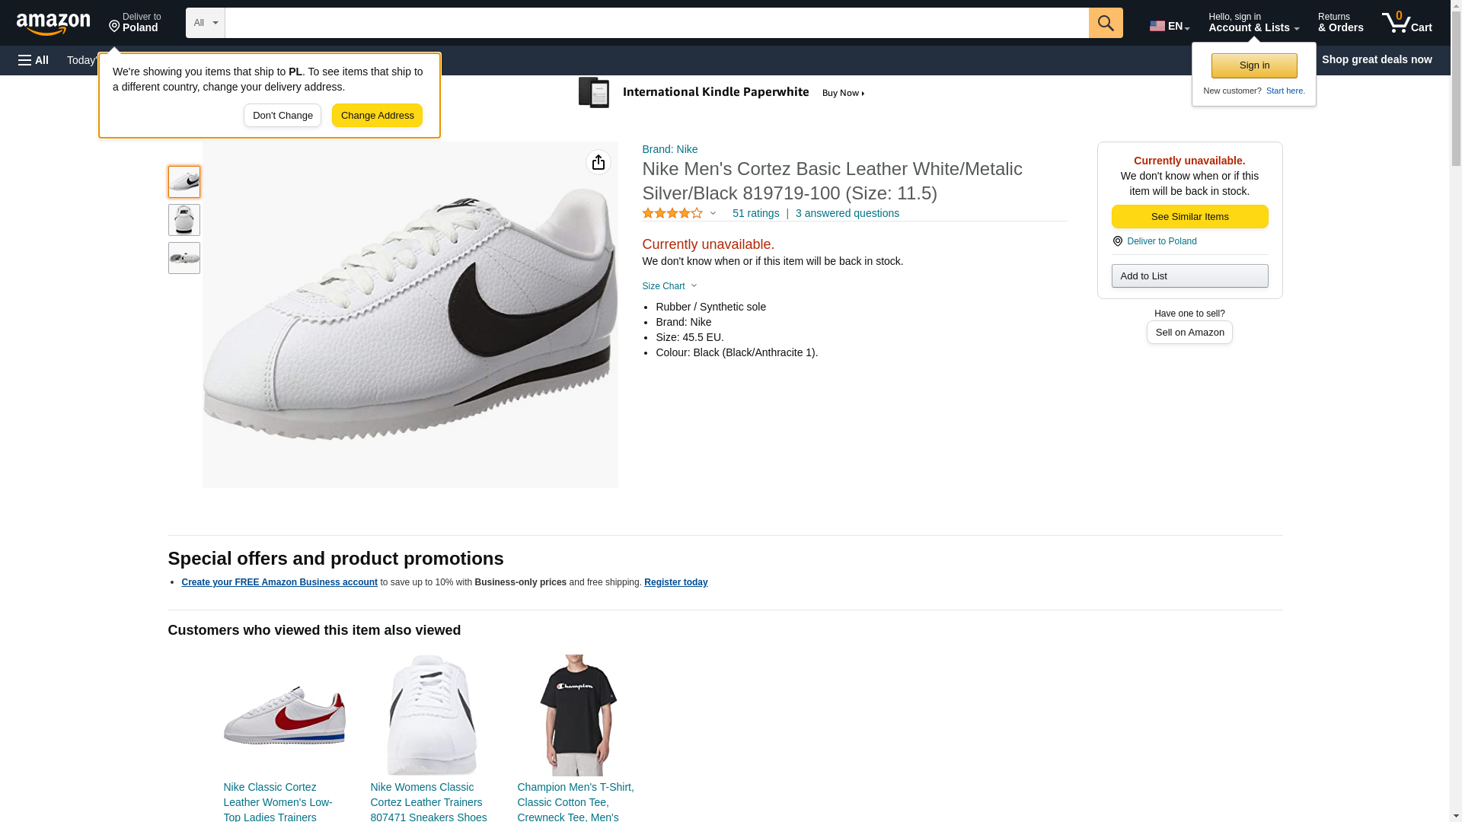The height and width of the screenshot is (822, 1462).
Task: Expand the Size Chart dropdown
Action: pos(669,286)
